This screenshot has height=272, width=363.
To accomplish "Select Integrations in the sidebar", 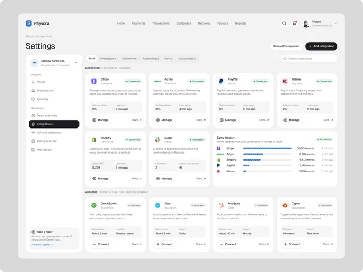I will point(54,124).
